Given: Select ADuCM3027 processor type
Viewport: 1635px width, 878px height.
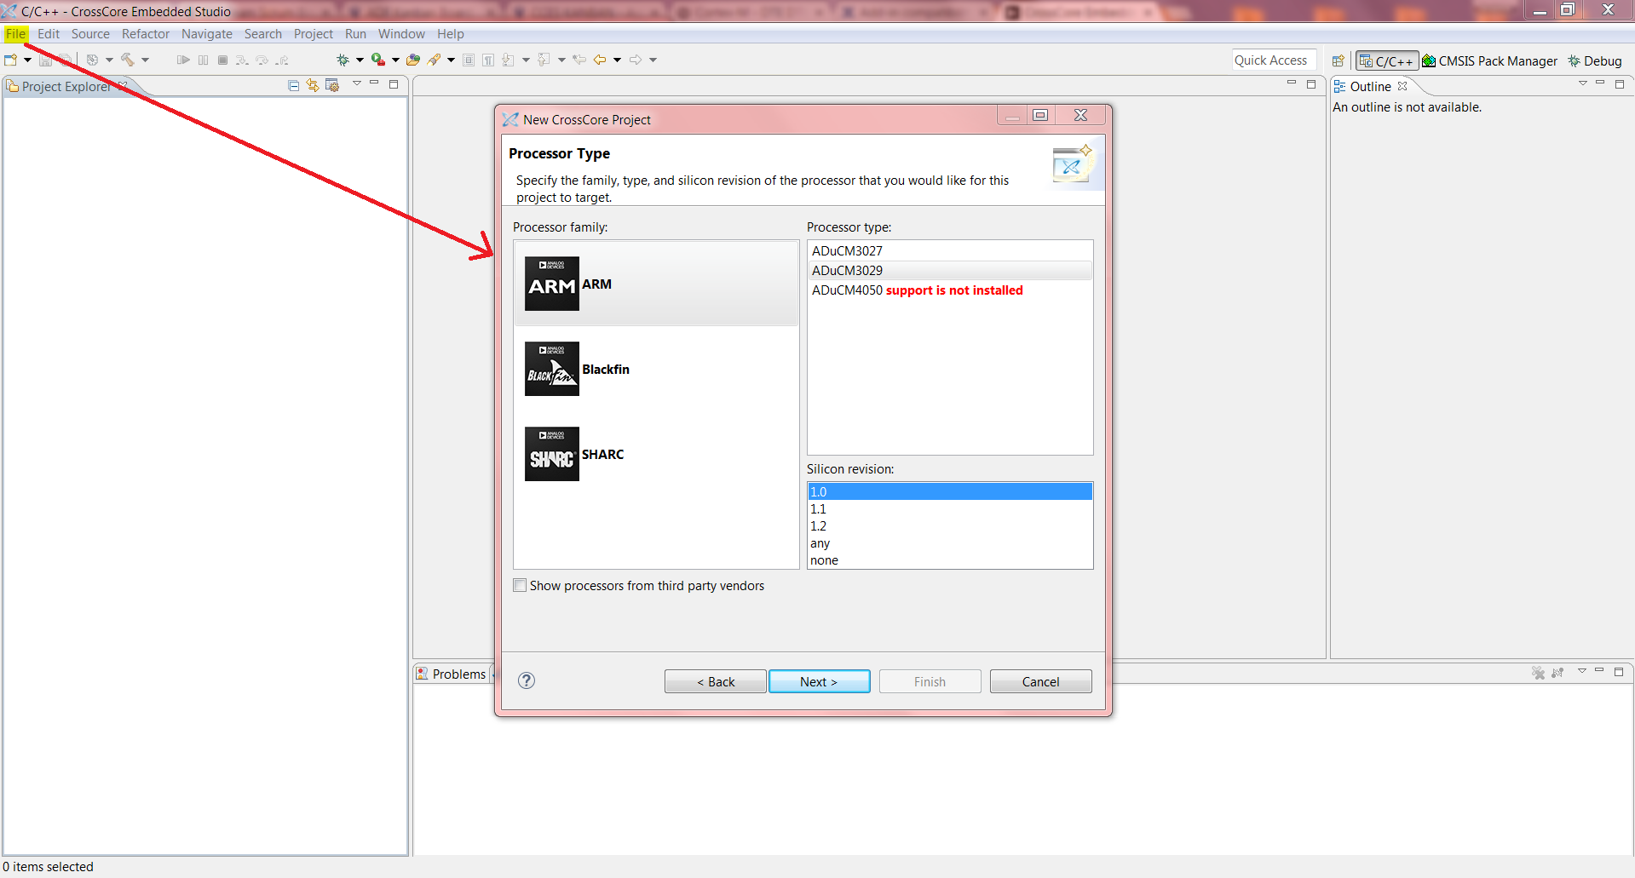Looking at the screenshot, I should coord(950,250).
